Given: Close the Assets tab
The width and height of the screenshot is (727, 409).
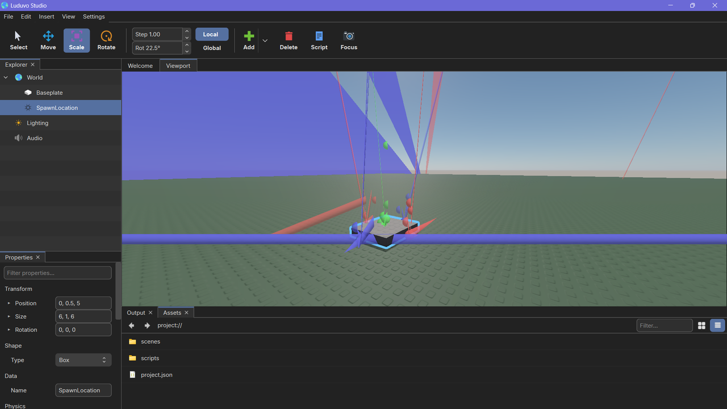Looking at the screenshot, I should (186, 313).
